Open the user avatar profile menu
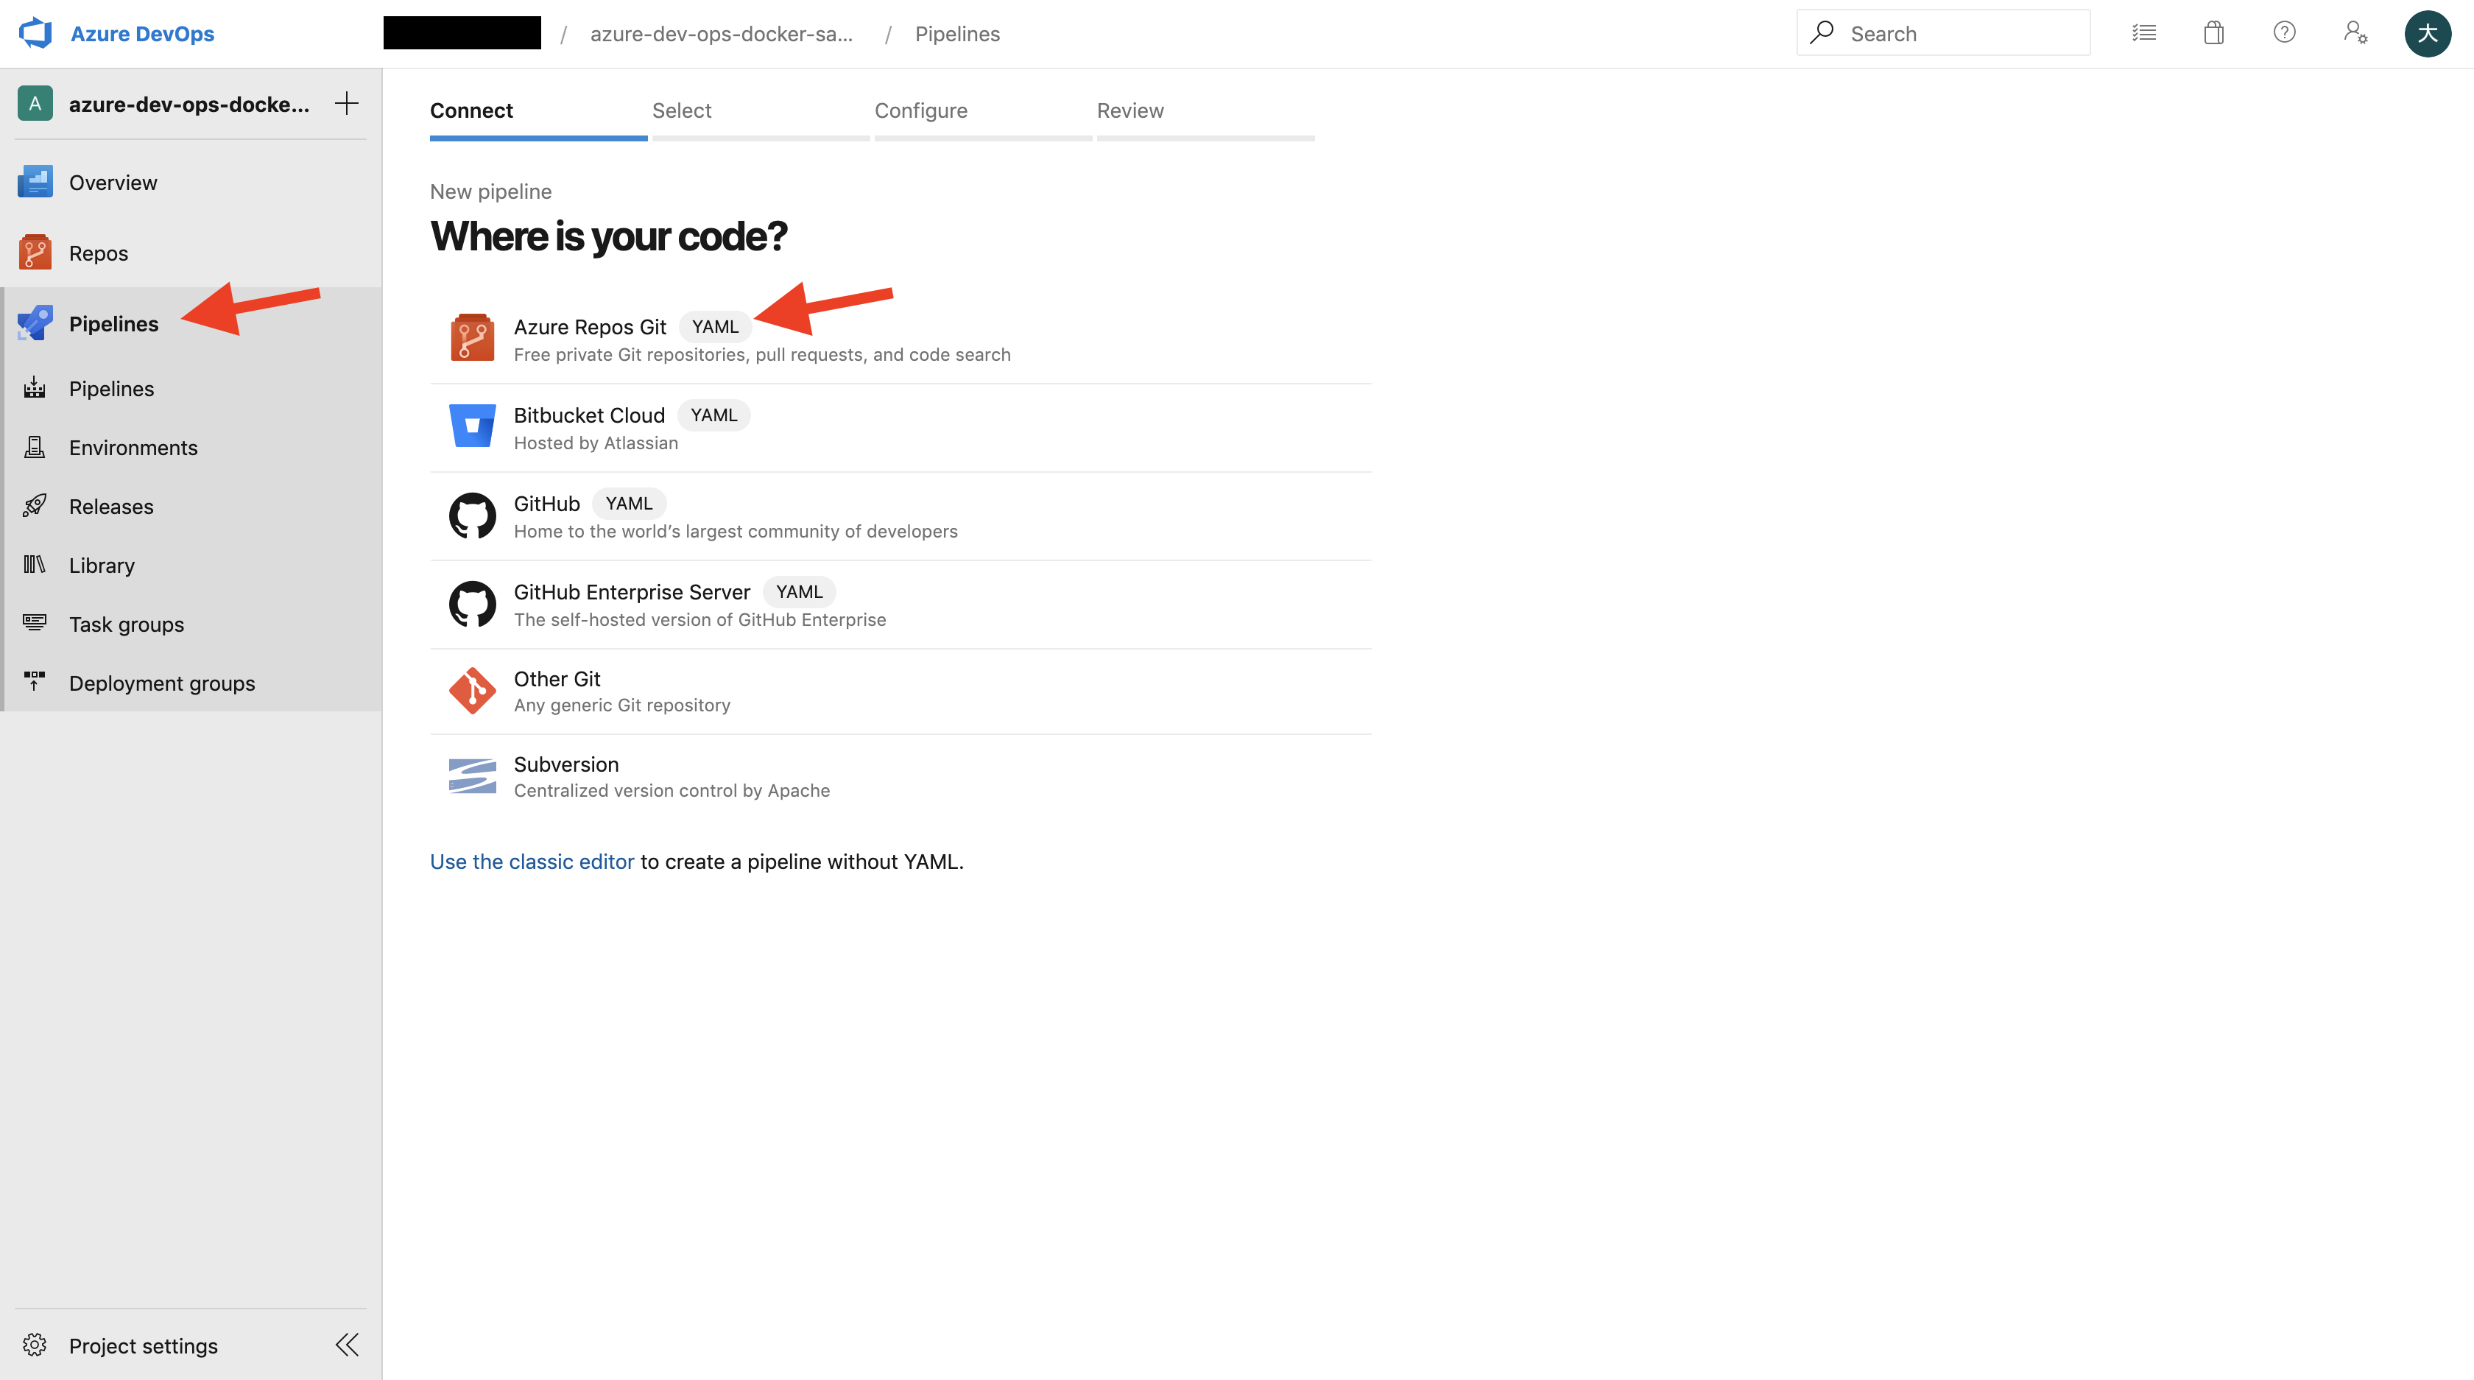Image resolution: width=2474 pixels, height=1380 pixels. (2427, 34)
